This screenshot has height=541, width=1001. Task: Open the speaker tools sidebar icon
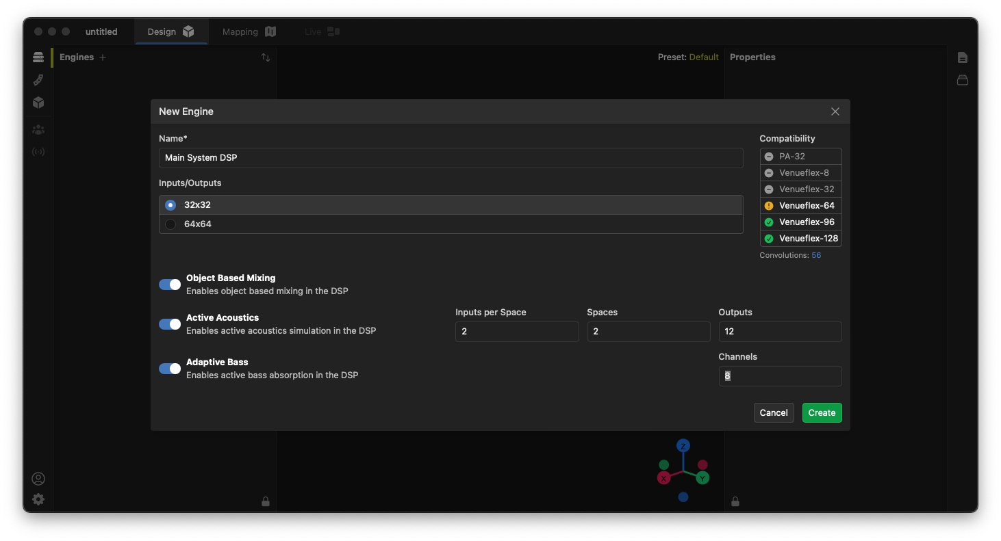click(38, 80)
